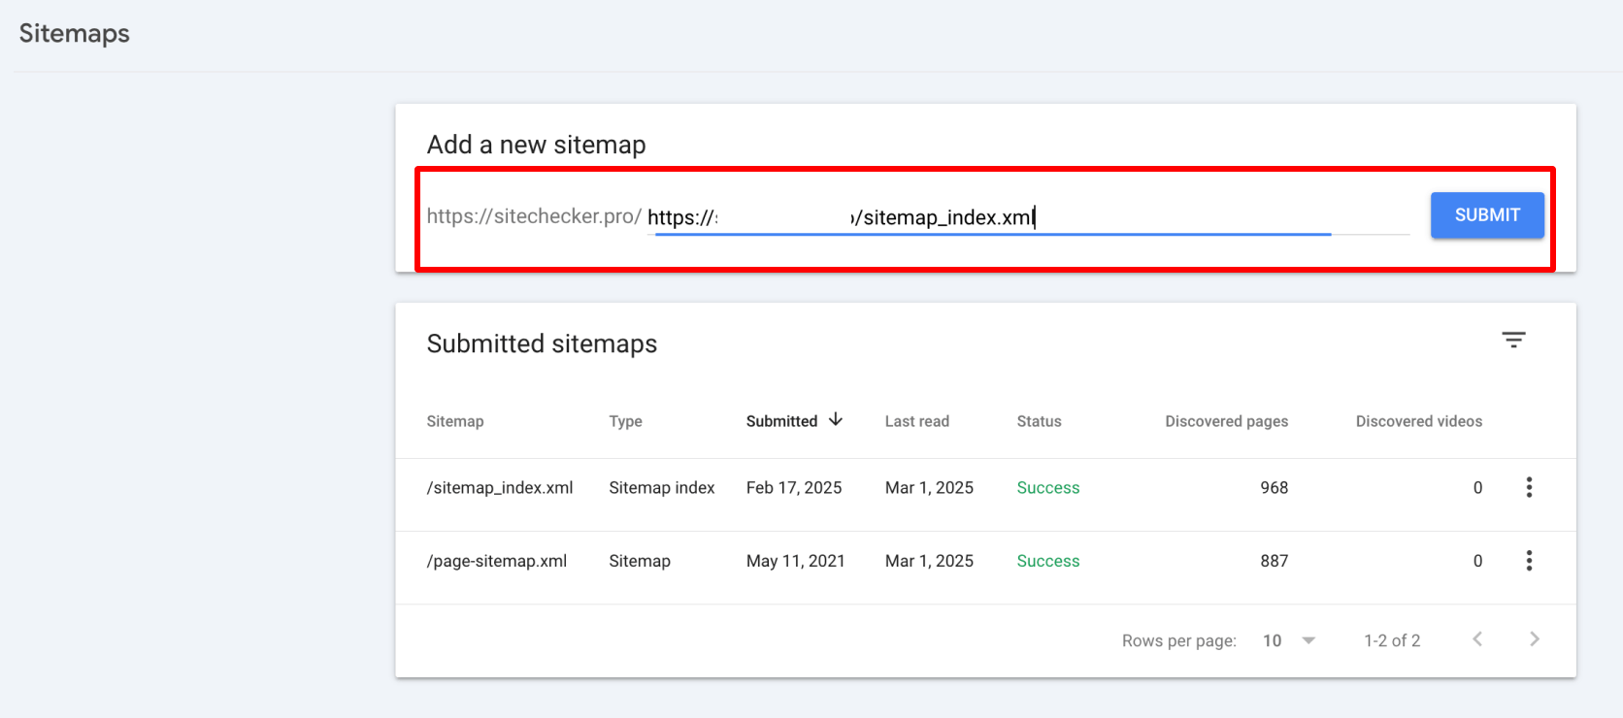Select the 887 discovered pages value

tap(1275, 561)
